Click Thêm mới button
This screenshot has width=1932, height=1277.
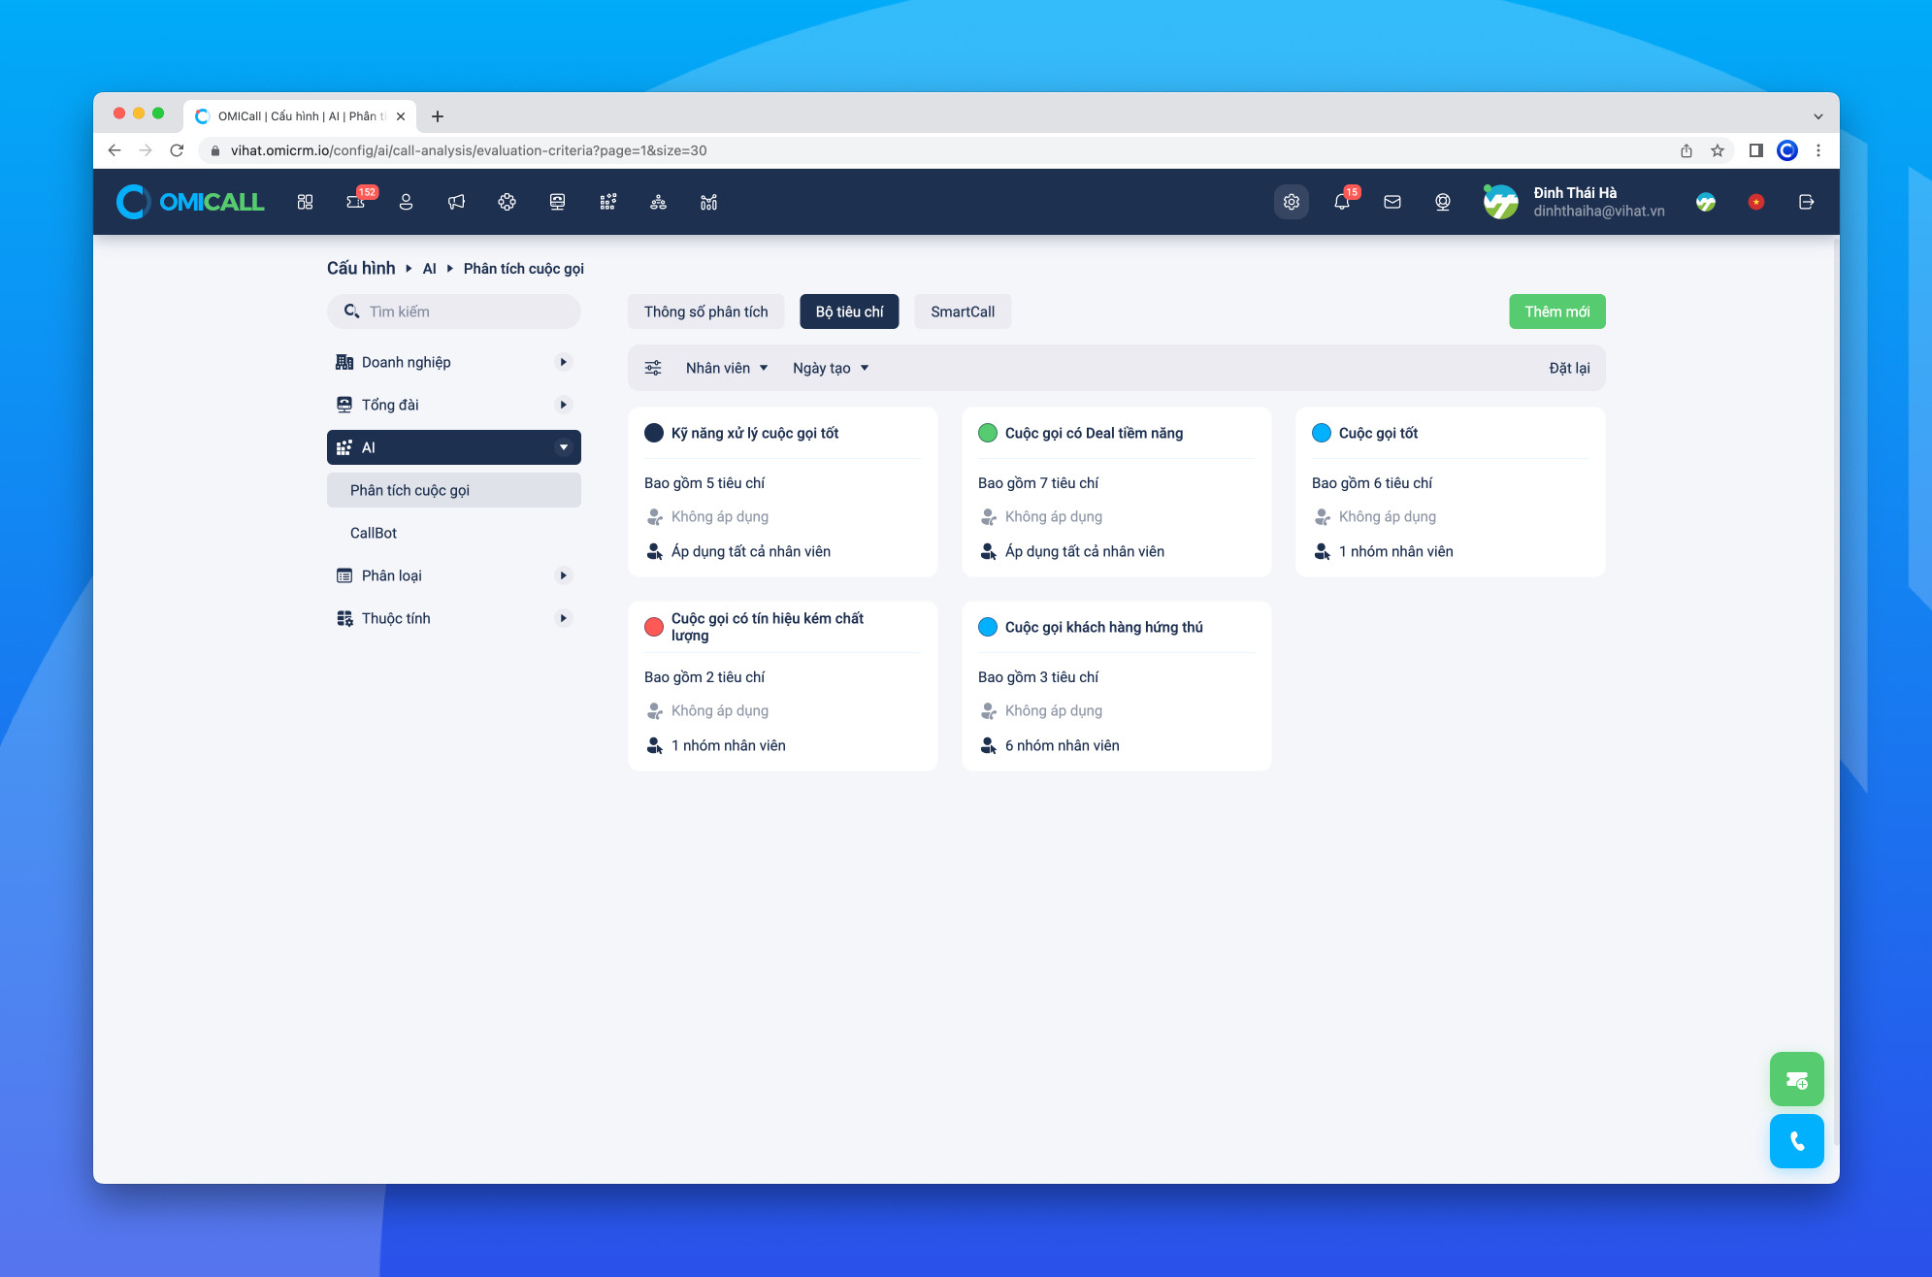(x=1555, y=311)
